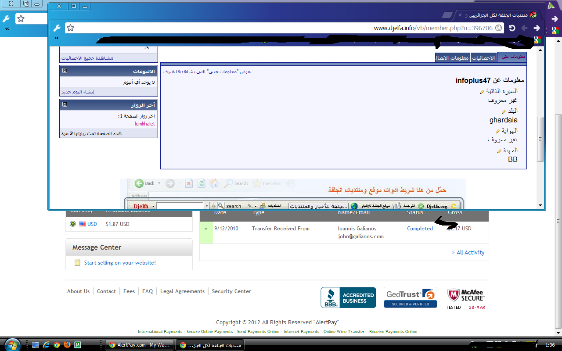Click the globe site-info icon in the djelfa.info address bar
The height and width of the screenshot is (351, 562).
point(498,28)
